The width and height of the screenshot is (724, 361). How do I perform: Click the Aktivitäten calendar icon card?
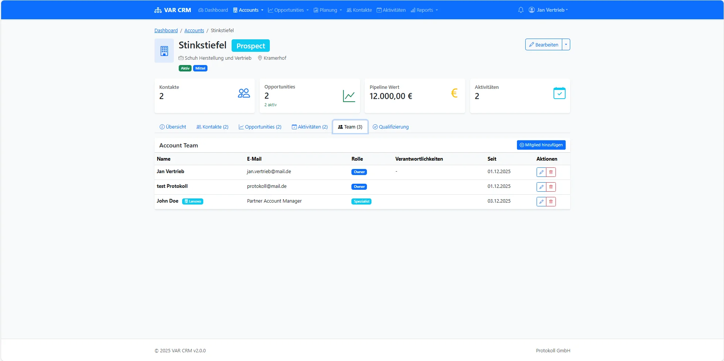(x=559, y=93)
